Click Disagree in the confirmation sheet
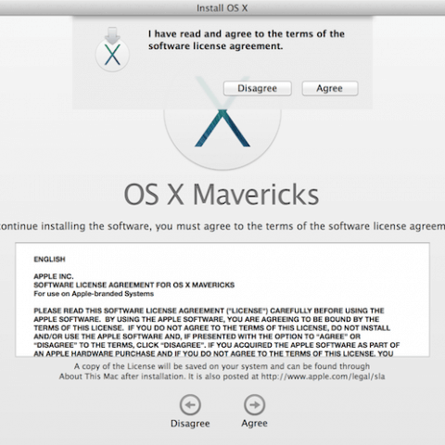 pos(257,88)
